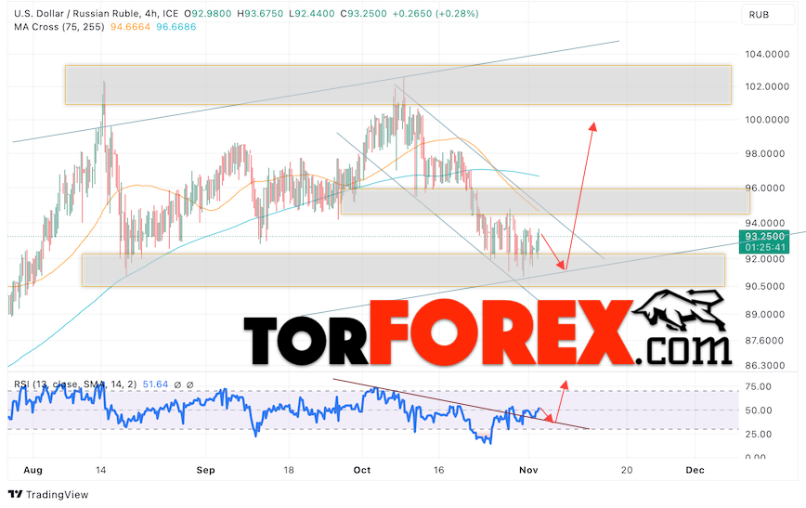Image resolution: width=806 pixels, height=508 pixels.
Task: Click the change value +0.2650 (+0.28%)
Action: [x=435, y=14]
